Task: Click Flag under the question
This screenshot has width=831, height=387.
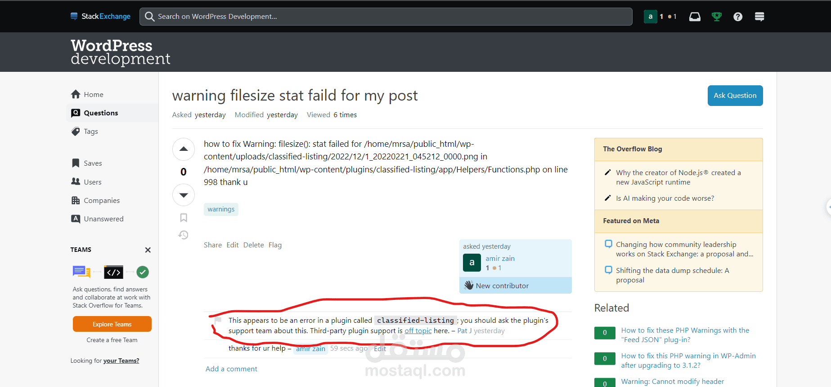Action: [x=275, y=245]
